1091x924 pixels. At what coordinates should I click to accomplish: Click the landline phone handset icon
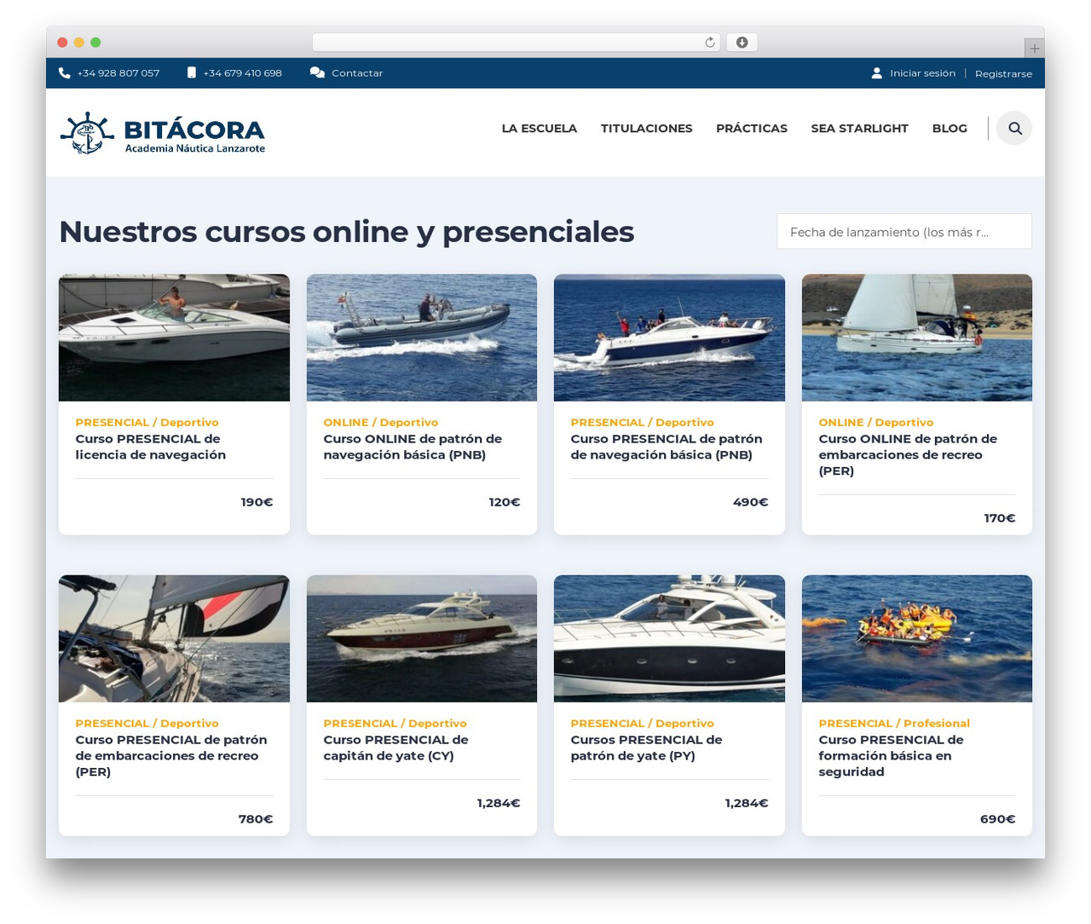click(64, 73)
